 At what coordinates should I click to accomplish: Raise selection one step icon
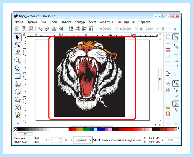point(84,29)
